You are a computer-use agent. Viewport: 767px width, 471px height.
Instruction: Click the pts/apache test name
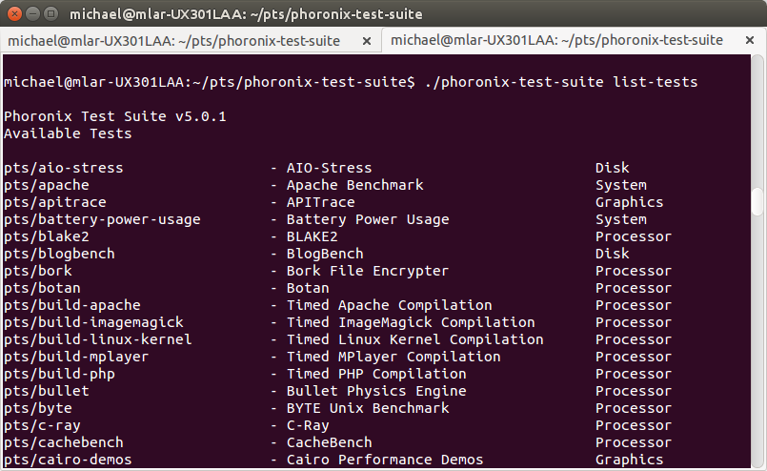tap(47, 186)
